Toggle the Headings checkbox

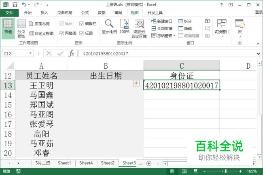pos(81,33)
